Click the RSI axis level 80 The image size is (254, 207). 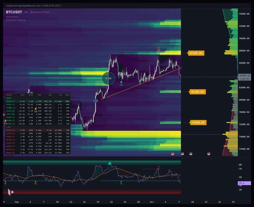click(x=240, y=165)
